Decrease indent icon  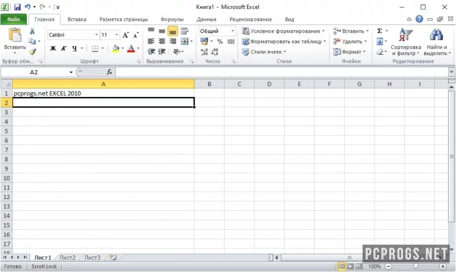click(x=151, y=52)
